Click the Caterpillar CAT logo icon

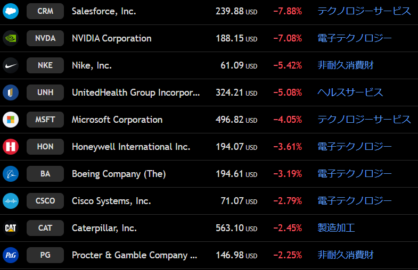(x=11, y=228)
